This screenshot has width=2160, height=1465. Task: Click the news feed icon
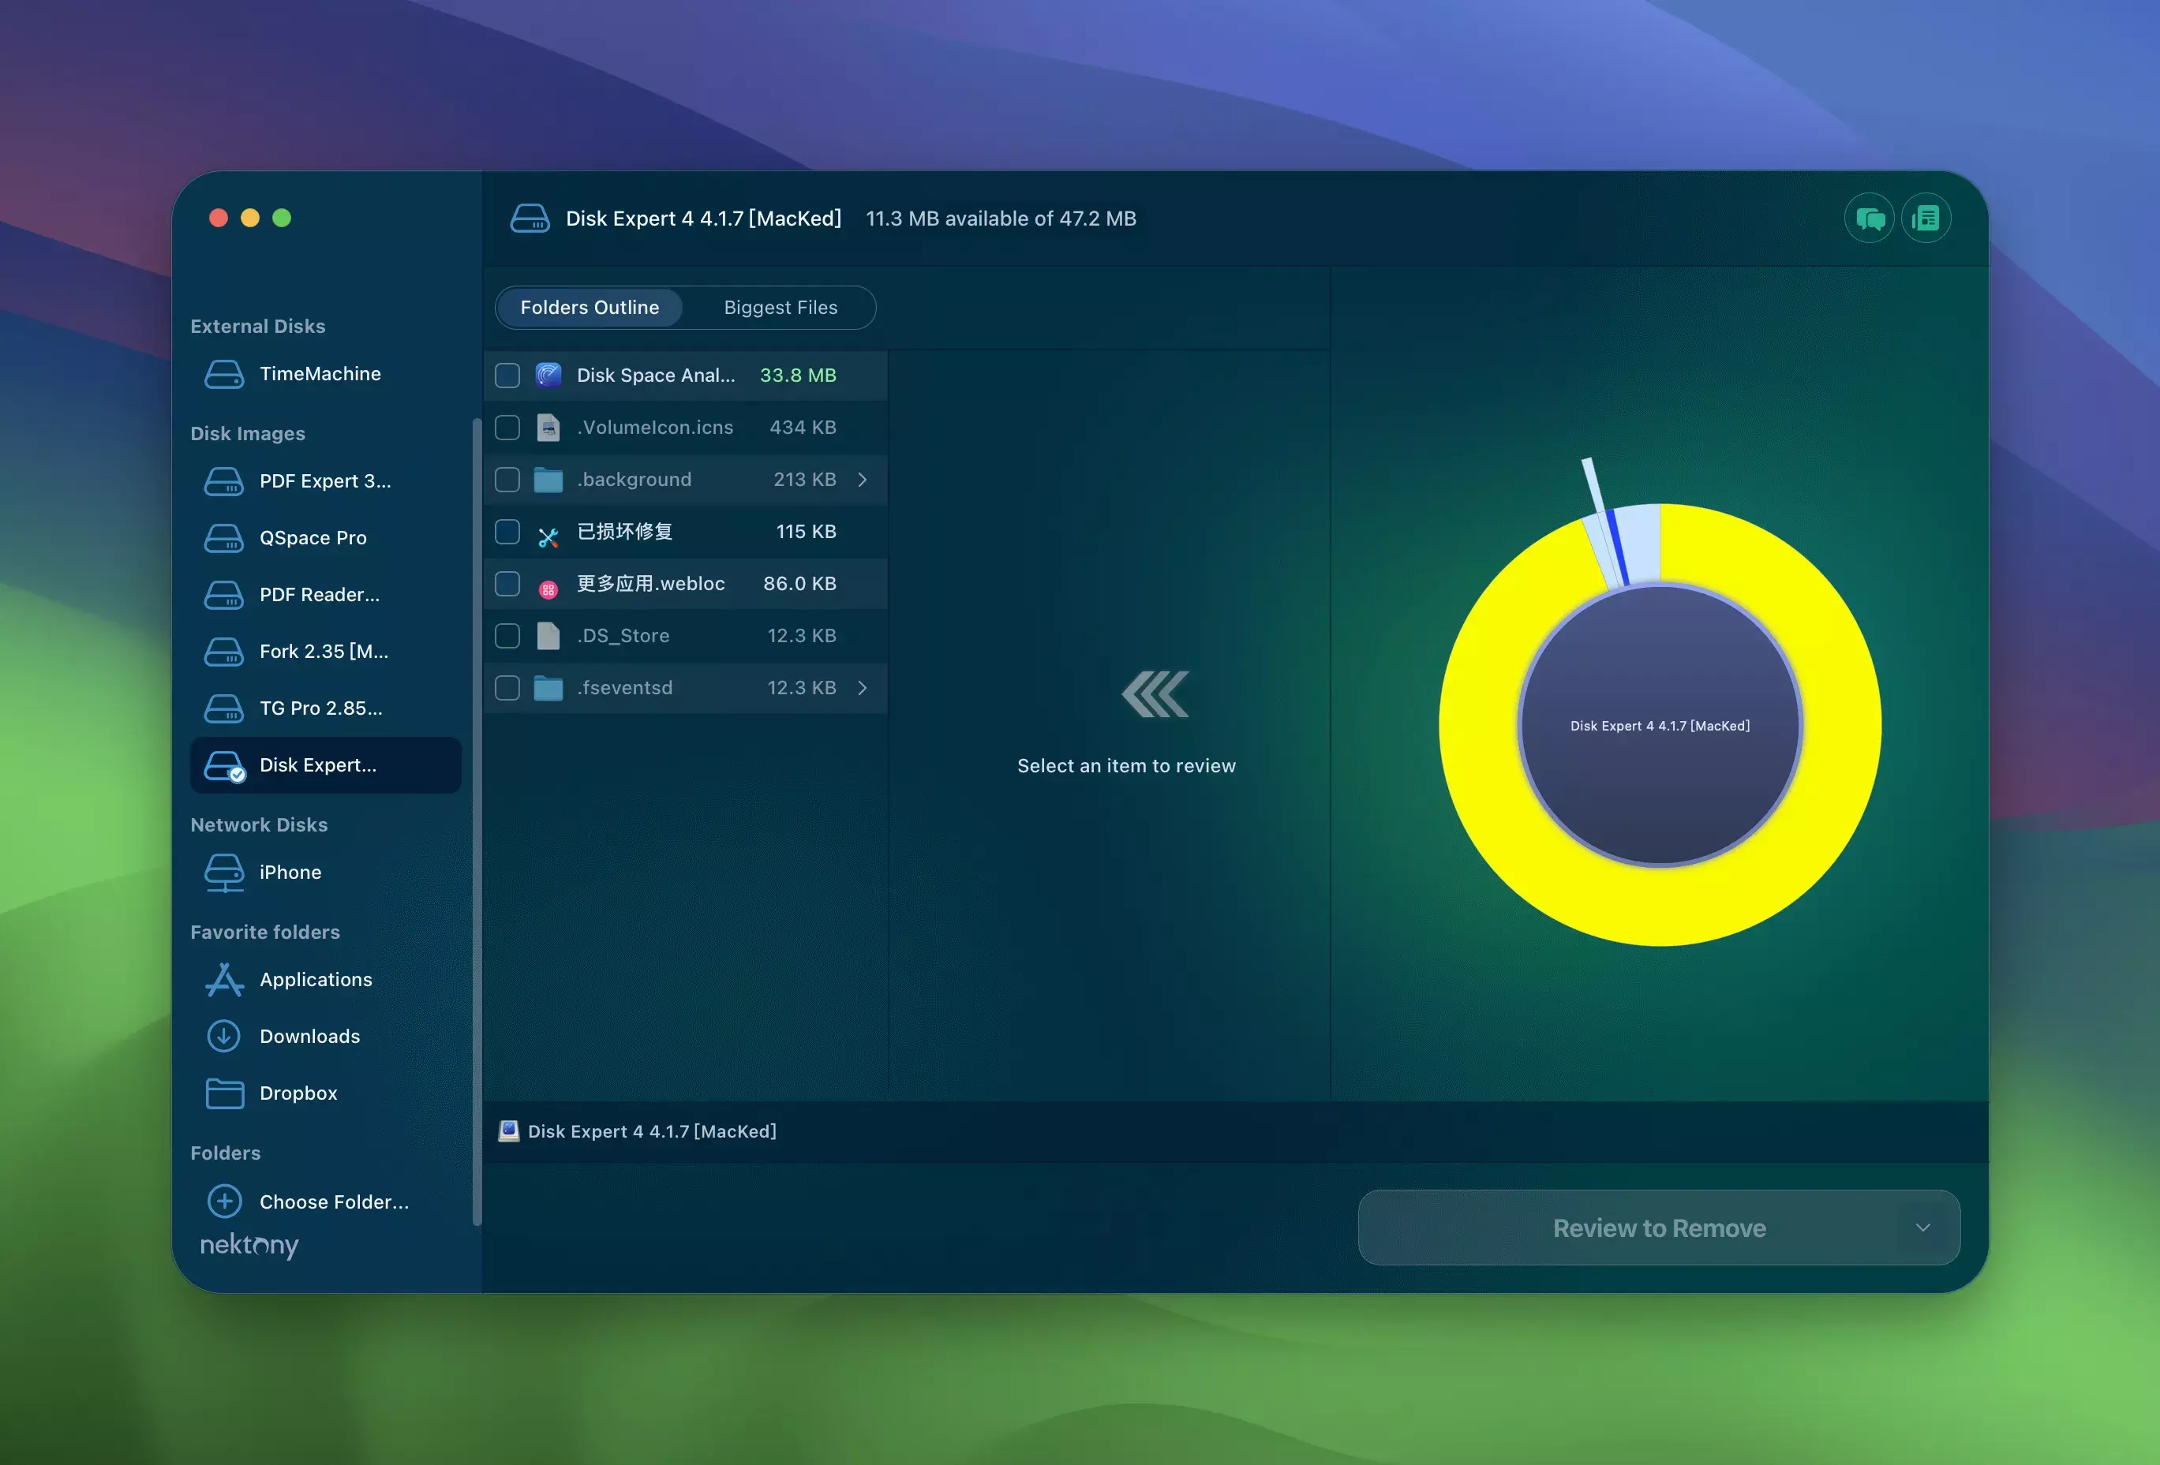click(x=1925, y=219)
